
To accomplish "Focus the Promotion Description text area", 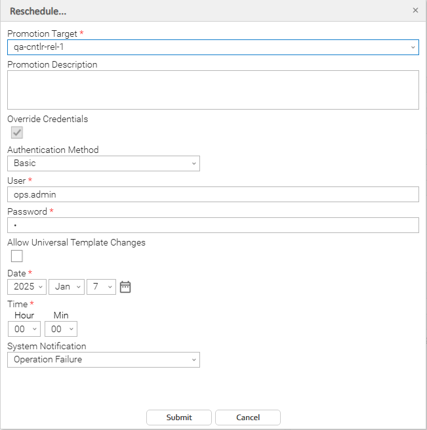I will click(x=213, y=89).
